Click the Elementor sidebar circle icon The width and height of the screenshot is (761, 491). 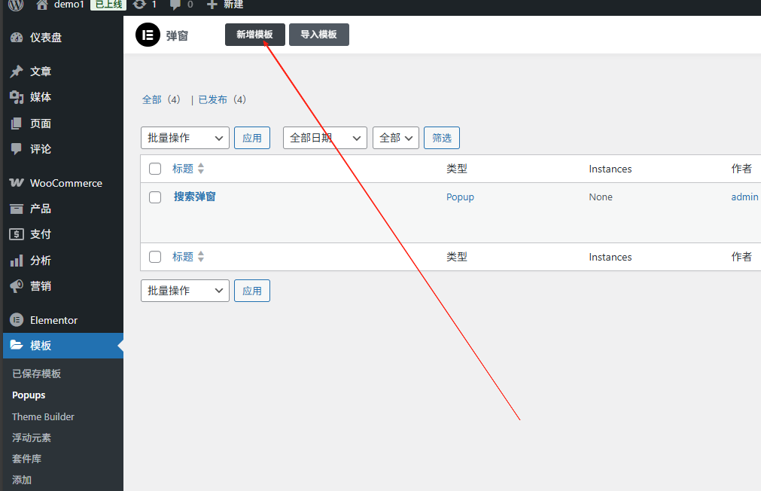point(17,320)
